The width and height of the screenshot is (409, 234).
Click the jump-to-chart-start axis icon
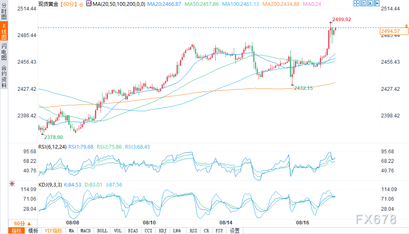click(363, 3)
